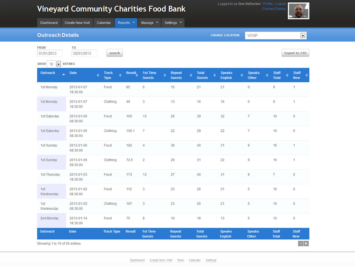Screen dimensions: 355x266
Task: Click the To date field
Action: point(85,53)
